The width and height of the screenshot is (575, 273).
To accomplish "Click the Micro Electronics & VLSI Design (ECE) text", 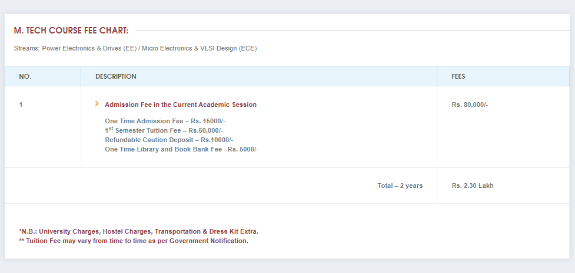I will click(x=200, y=48).
